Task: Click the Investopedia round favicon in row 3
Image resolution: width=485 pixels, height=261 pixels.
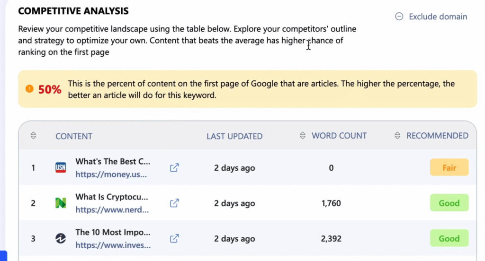Action: pyautogui.click(x=61, y=238)
